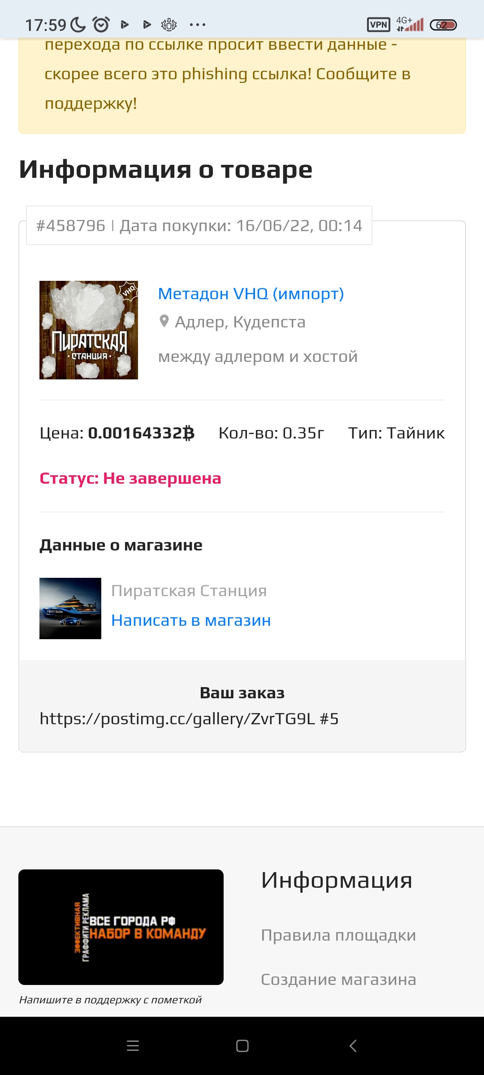This screenshot has width=484, height=1075.
Task: Open Создание магазина footer link
Action: point(338,980)
